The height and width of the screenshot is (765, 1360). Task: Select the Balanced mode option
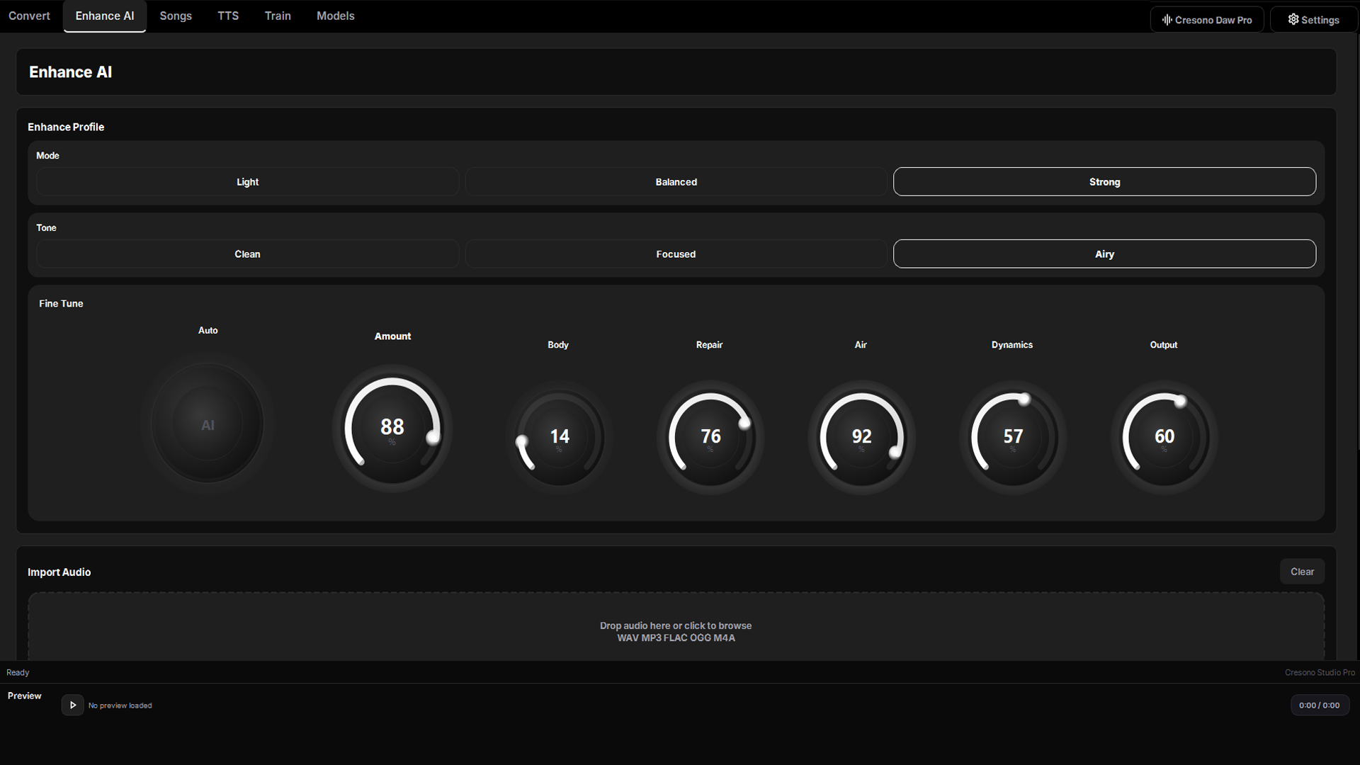tap(676, 182)
